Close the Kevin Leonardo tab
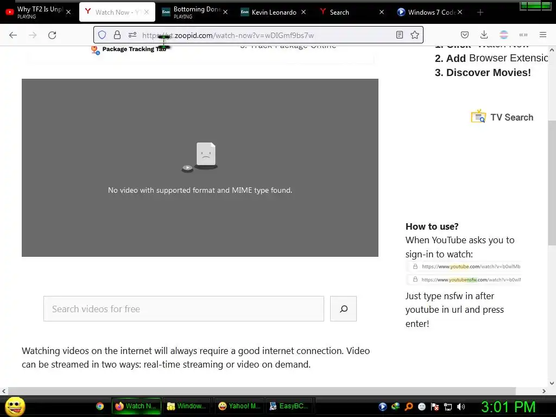 coord(304,12)
